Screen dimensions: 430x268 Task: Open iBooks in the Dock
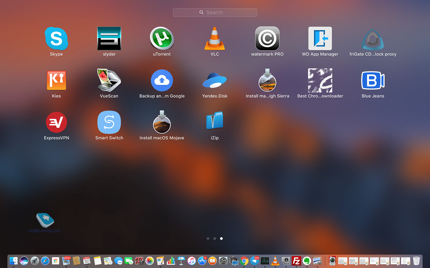point(213,261)
